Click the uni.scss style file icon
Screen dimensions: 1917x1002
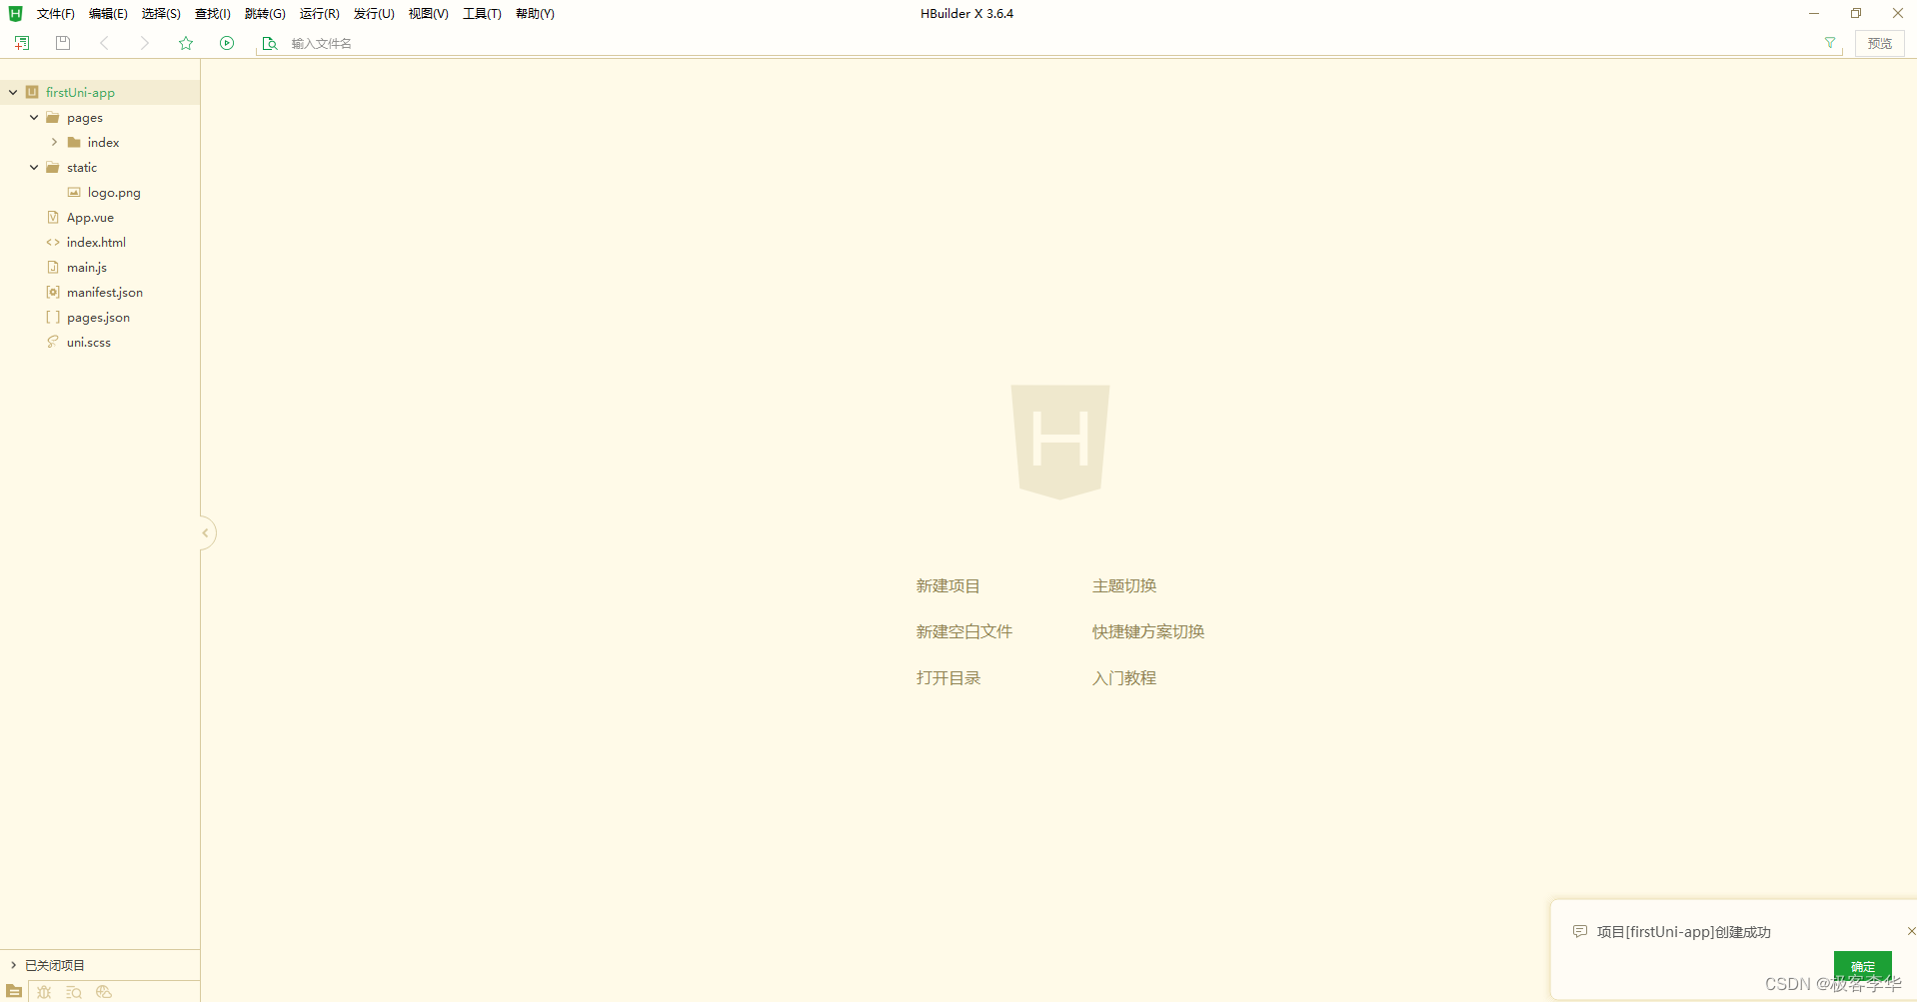pos(53,342)
